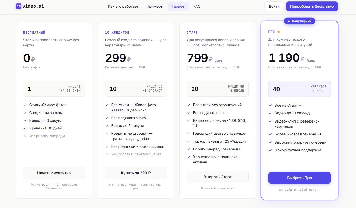356x208 pixels.
Task: Click the 20 кредитов в месяц box
Action: point(218,89)
